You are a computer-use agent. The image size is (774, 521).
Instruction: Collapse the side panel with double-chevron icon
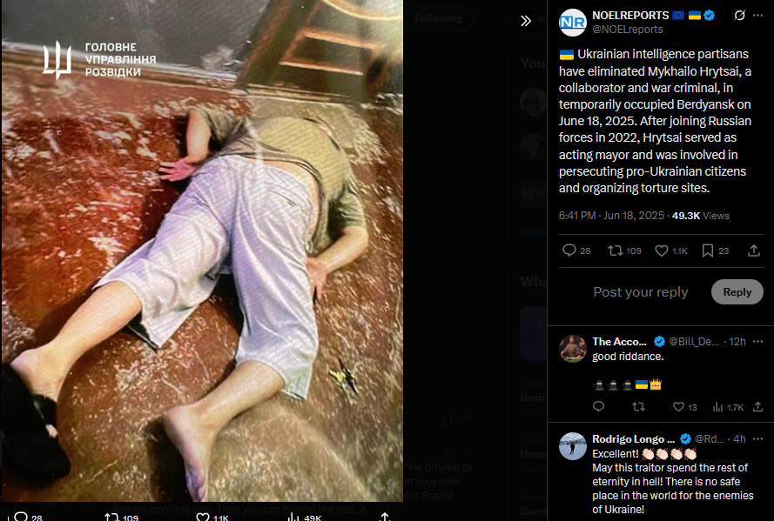(x=526, y=21)
